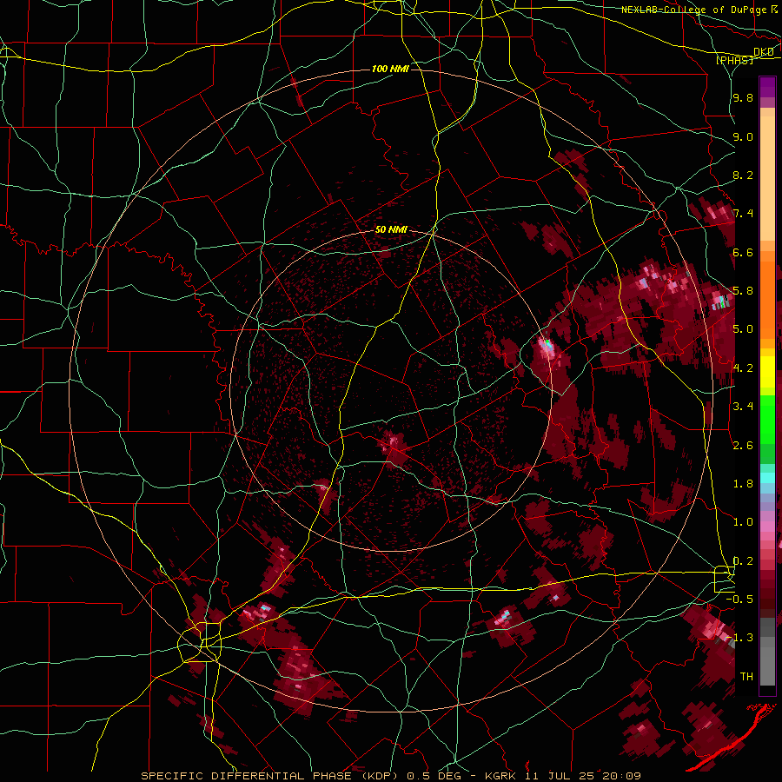Viewport: 782px width, 782px height.
Task: Click the 2.6 value on the scale
Action: [x=743, y=445]
